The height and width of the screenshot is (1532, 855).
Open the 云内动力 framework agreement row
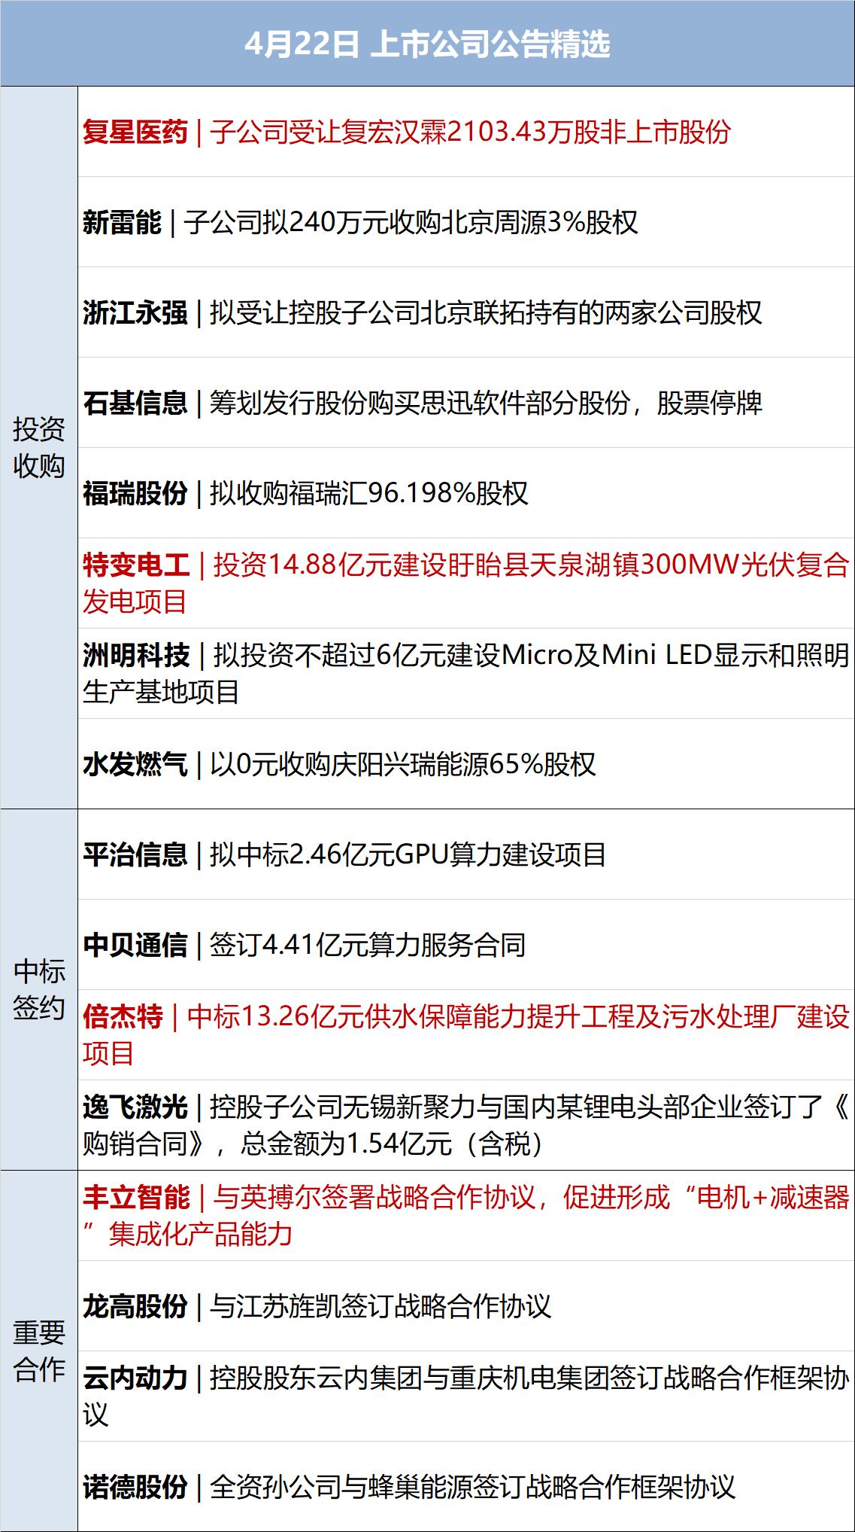click(466, 1396)
